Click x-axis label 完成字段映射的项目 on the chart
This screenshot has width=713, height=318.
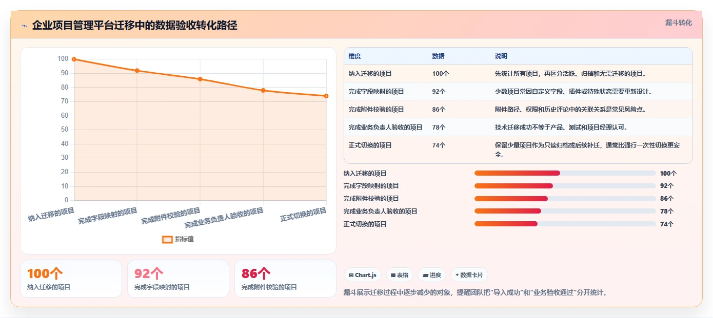tap(108, 216)
